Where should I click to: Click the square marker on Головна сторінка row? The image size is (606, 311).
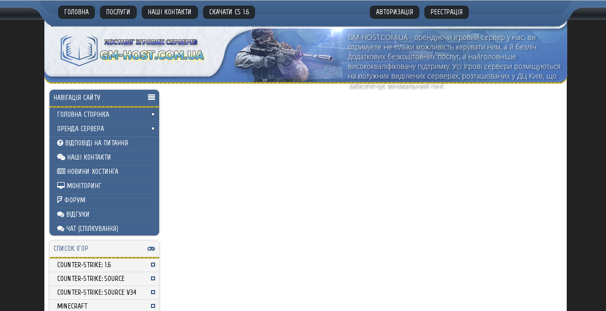[153, 114]
